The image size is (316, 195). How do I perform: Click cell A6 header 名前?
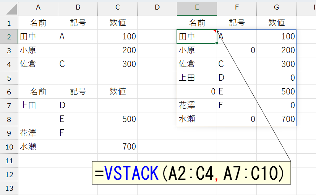(38, 92)
